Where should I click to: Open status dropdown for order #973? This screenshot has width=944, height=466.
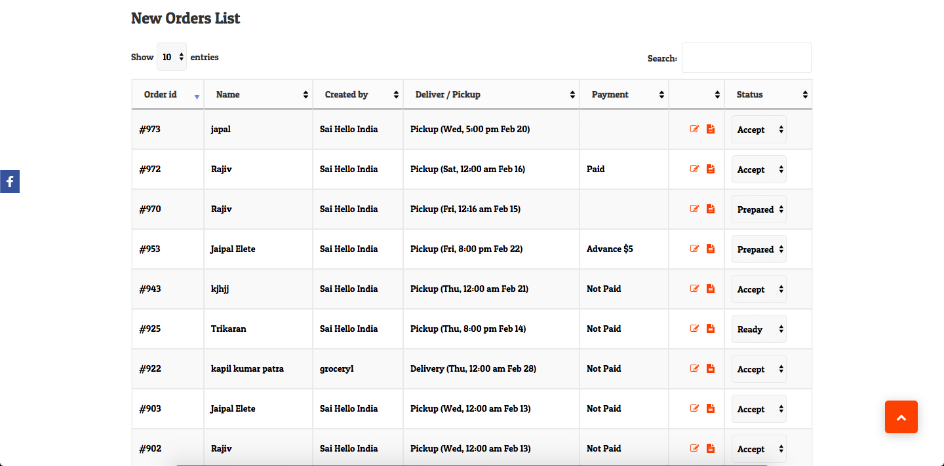coord(758,130)
